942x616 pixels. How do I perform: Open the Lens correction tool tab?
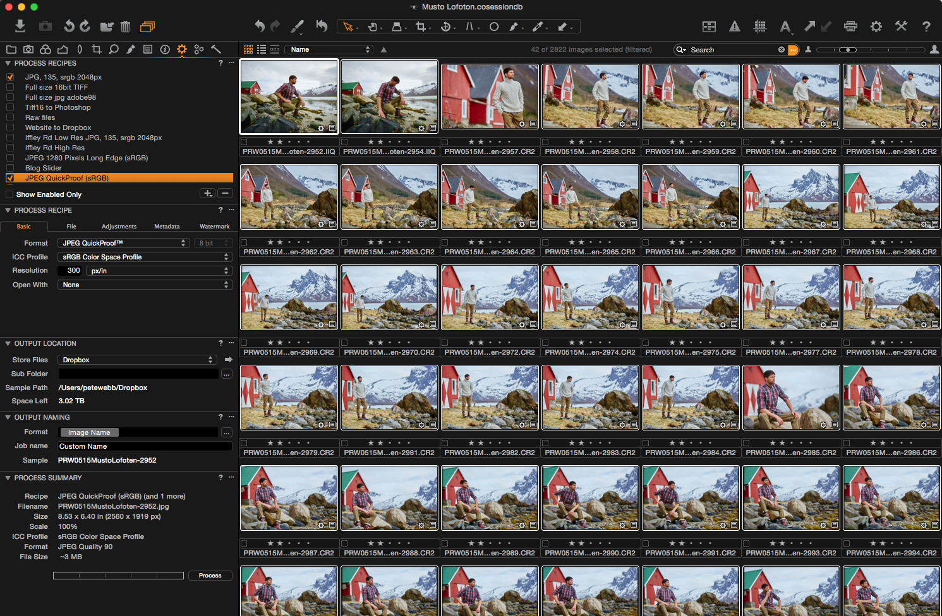(80, 49)
